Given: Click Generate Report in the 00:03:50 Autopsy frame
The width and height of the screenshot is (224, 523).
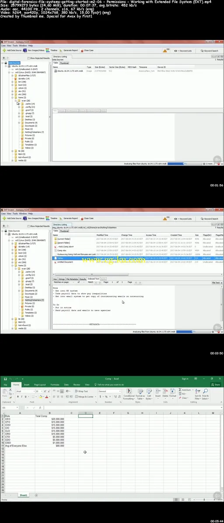Looking at the screenshot, I should 69,218.
